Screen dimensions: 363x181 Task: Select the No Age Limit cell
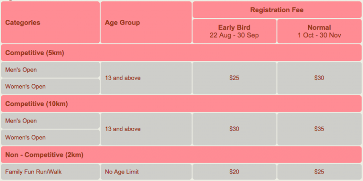[146, 172]
